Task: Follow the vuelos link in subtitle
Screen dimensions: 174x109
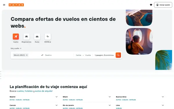Action: point(20,91)
